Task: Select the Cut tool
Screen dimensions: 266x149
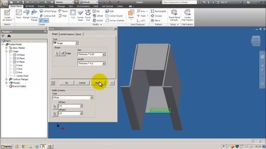Action: [x=73, y=14]
